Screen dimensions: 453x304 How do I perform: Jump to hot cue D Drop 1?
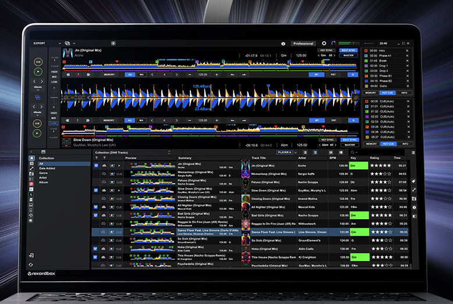click(366, 66)
